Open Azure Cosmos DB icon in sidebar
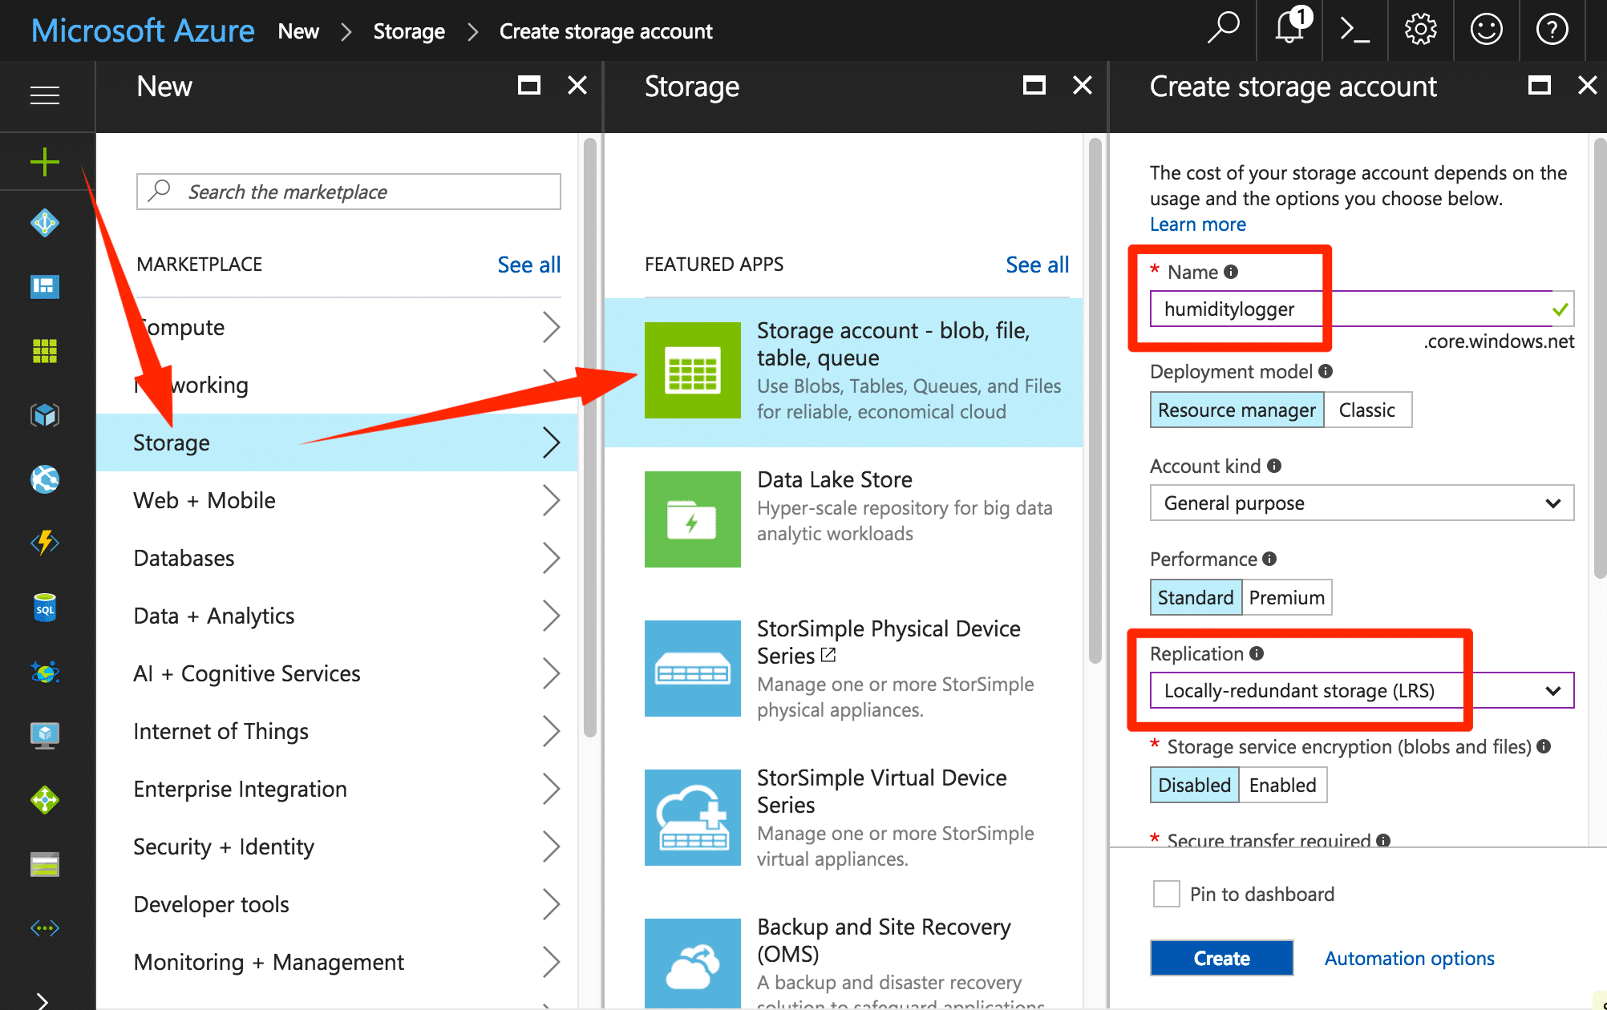This screenshot has height=1010, width=1607. click(45, 672)
